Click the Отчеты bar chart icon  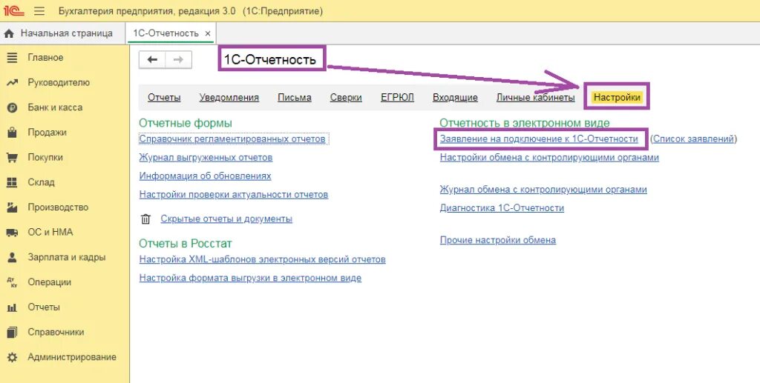click(12, 307)
